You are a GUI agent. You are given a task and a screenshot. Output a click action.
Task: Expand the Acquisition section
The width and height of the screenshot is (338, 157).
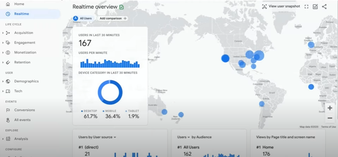[x=3, y=33]
